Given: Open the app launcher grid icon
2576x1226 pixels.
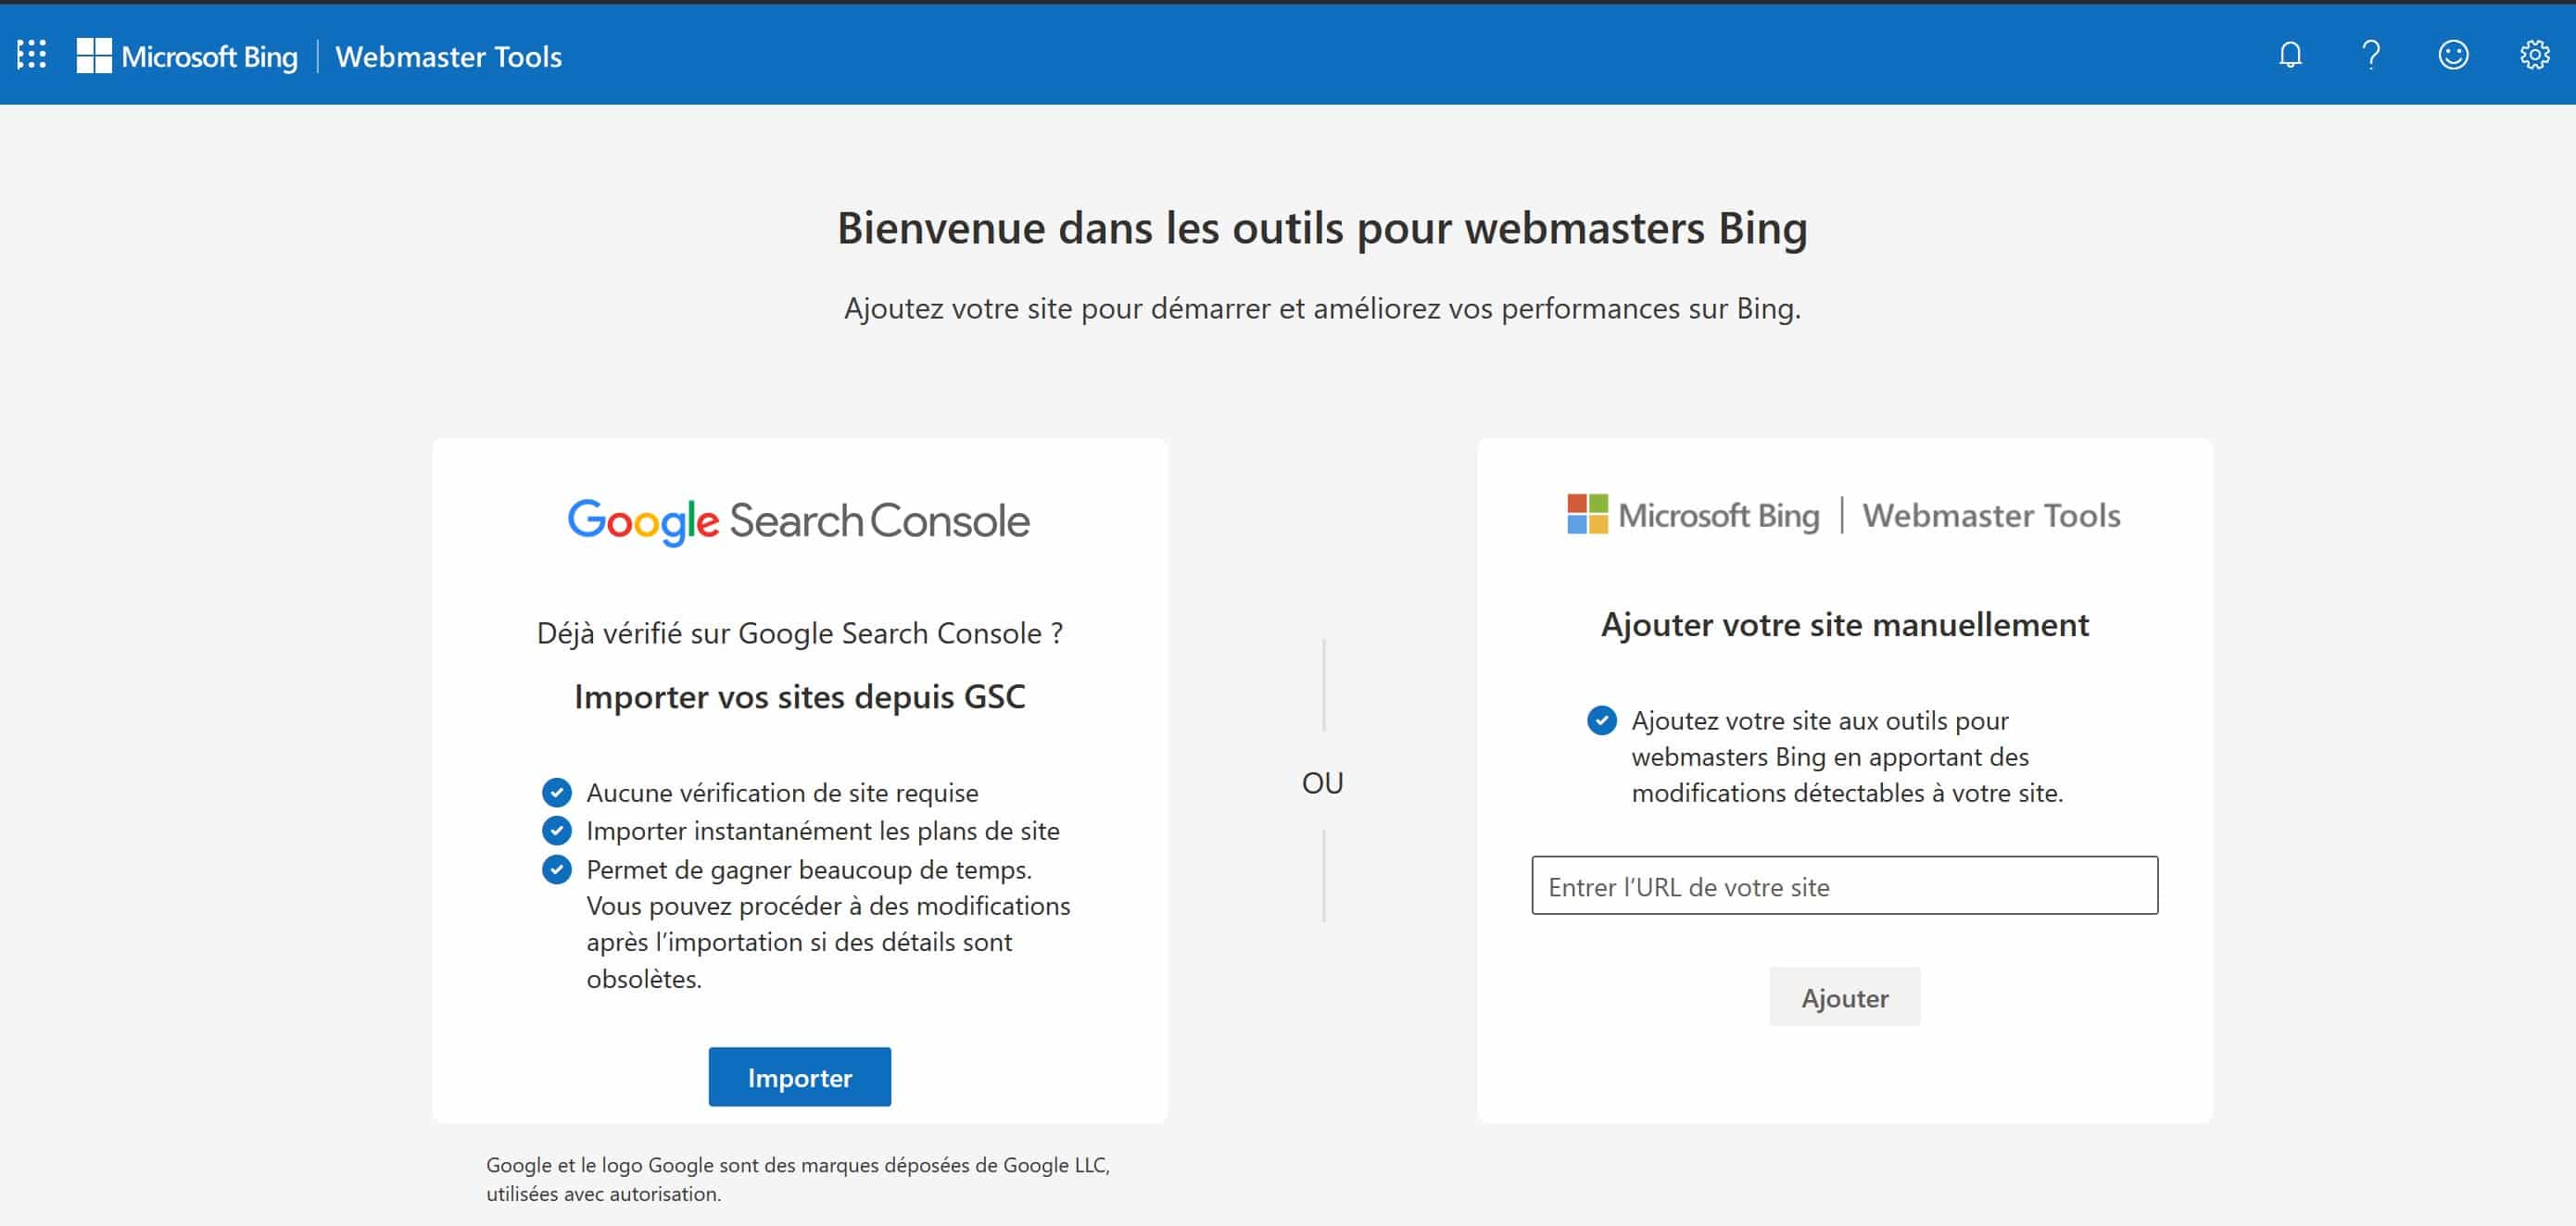Looking at the screenshot, I should (x=32, y=55).
